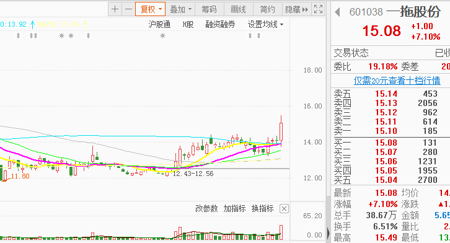
Task: Click sell-four price 15.13
Action: coord(386,103)
